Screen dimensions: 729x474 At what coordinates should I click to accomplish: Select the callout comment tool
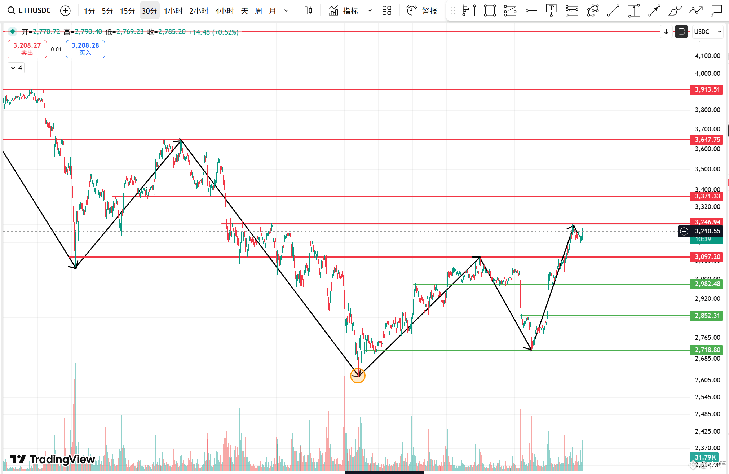coord(716,11)
